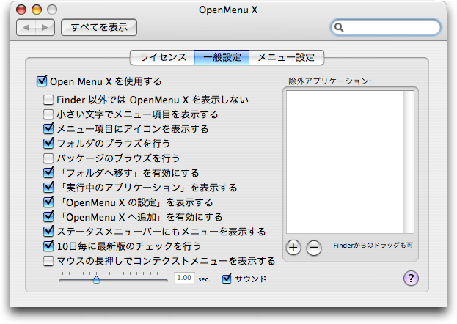Close the OpenMenu X window
Screen dimensions: 457x324
(x=21, y=10)
